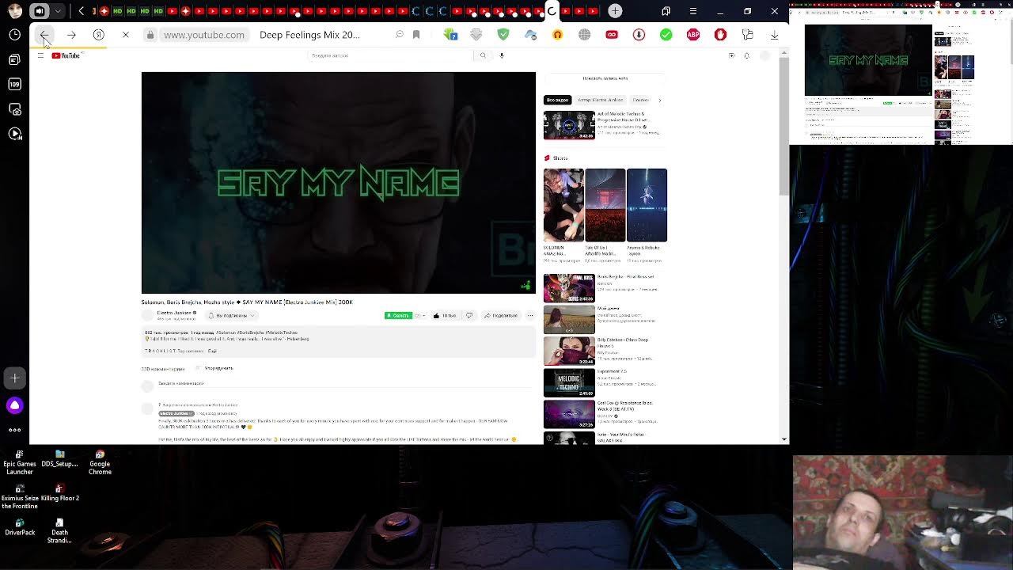The height and width of the screenshot is (570, 1013).
Task: Select the All videos filter chip
Action: coord(557,100)
